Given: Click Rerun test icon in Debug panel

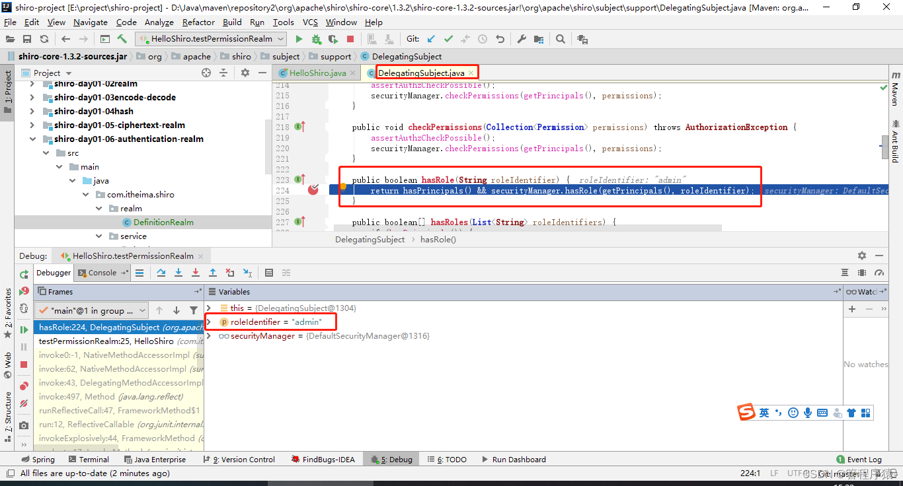Looking at the screenshot, I should coord(24,274).
